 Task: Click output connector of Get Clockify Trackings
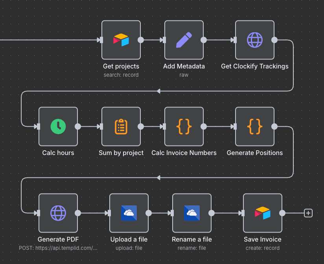click(274, 40)
